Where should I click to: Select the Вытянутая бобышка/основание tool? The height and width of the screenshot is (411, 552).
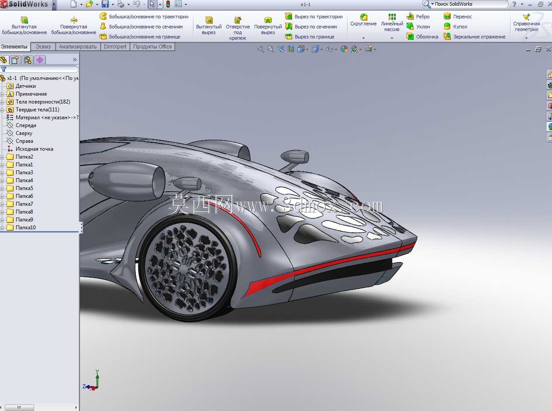click(24, 26)
